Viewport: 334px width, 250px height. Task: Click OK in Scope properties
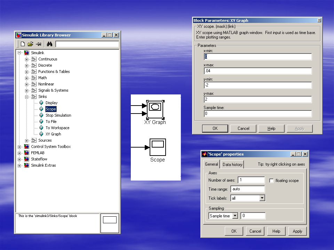(234, 231)
